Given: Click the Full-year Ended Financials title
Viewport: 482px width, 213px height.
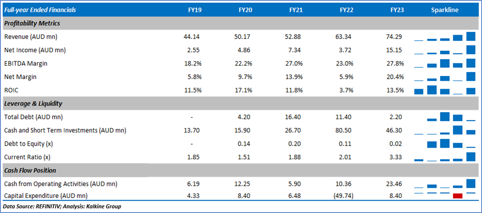Looking at the screenshot, I should 40,10.
